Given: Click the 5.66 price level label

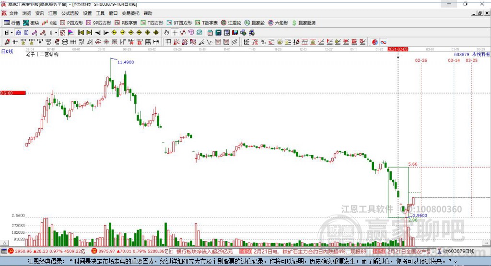Looking at the screenshot, I should (413, 164).
